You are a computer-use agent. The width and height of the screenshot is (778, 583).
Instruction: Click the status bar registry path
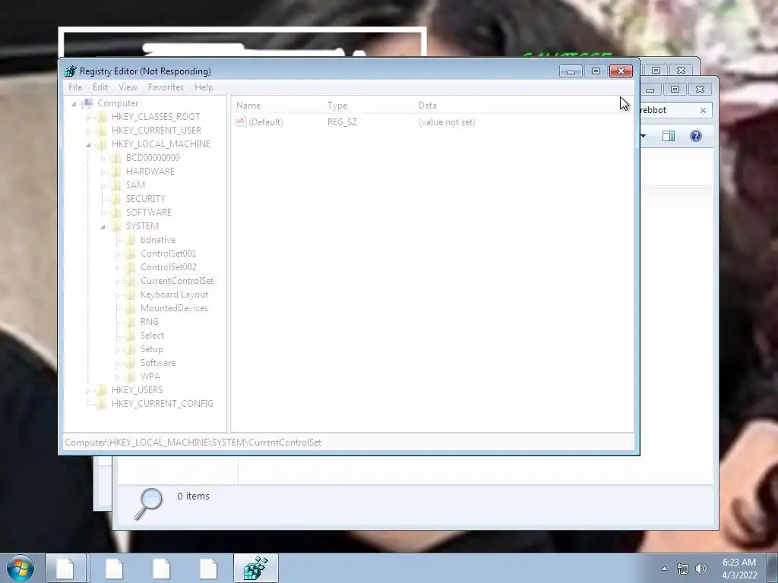[x=193, y=443]
